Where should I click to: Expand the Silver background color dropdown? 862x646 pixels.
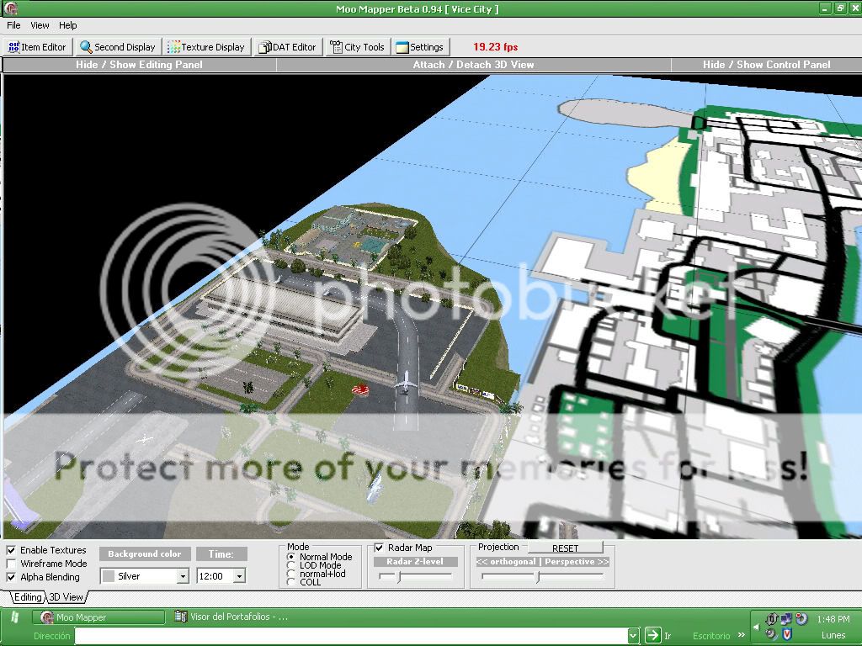183,576
